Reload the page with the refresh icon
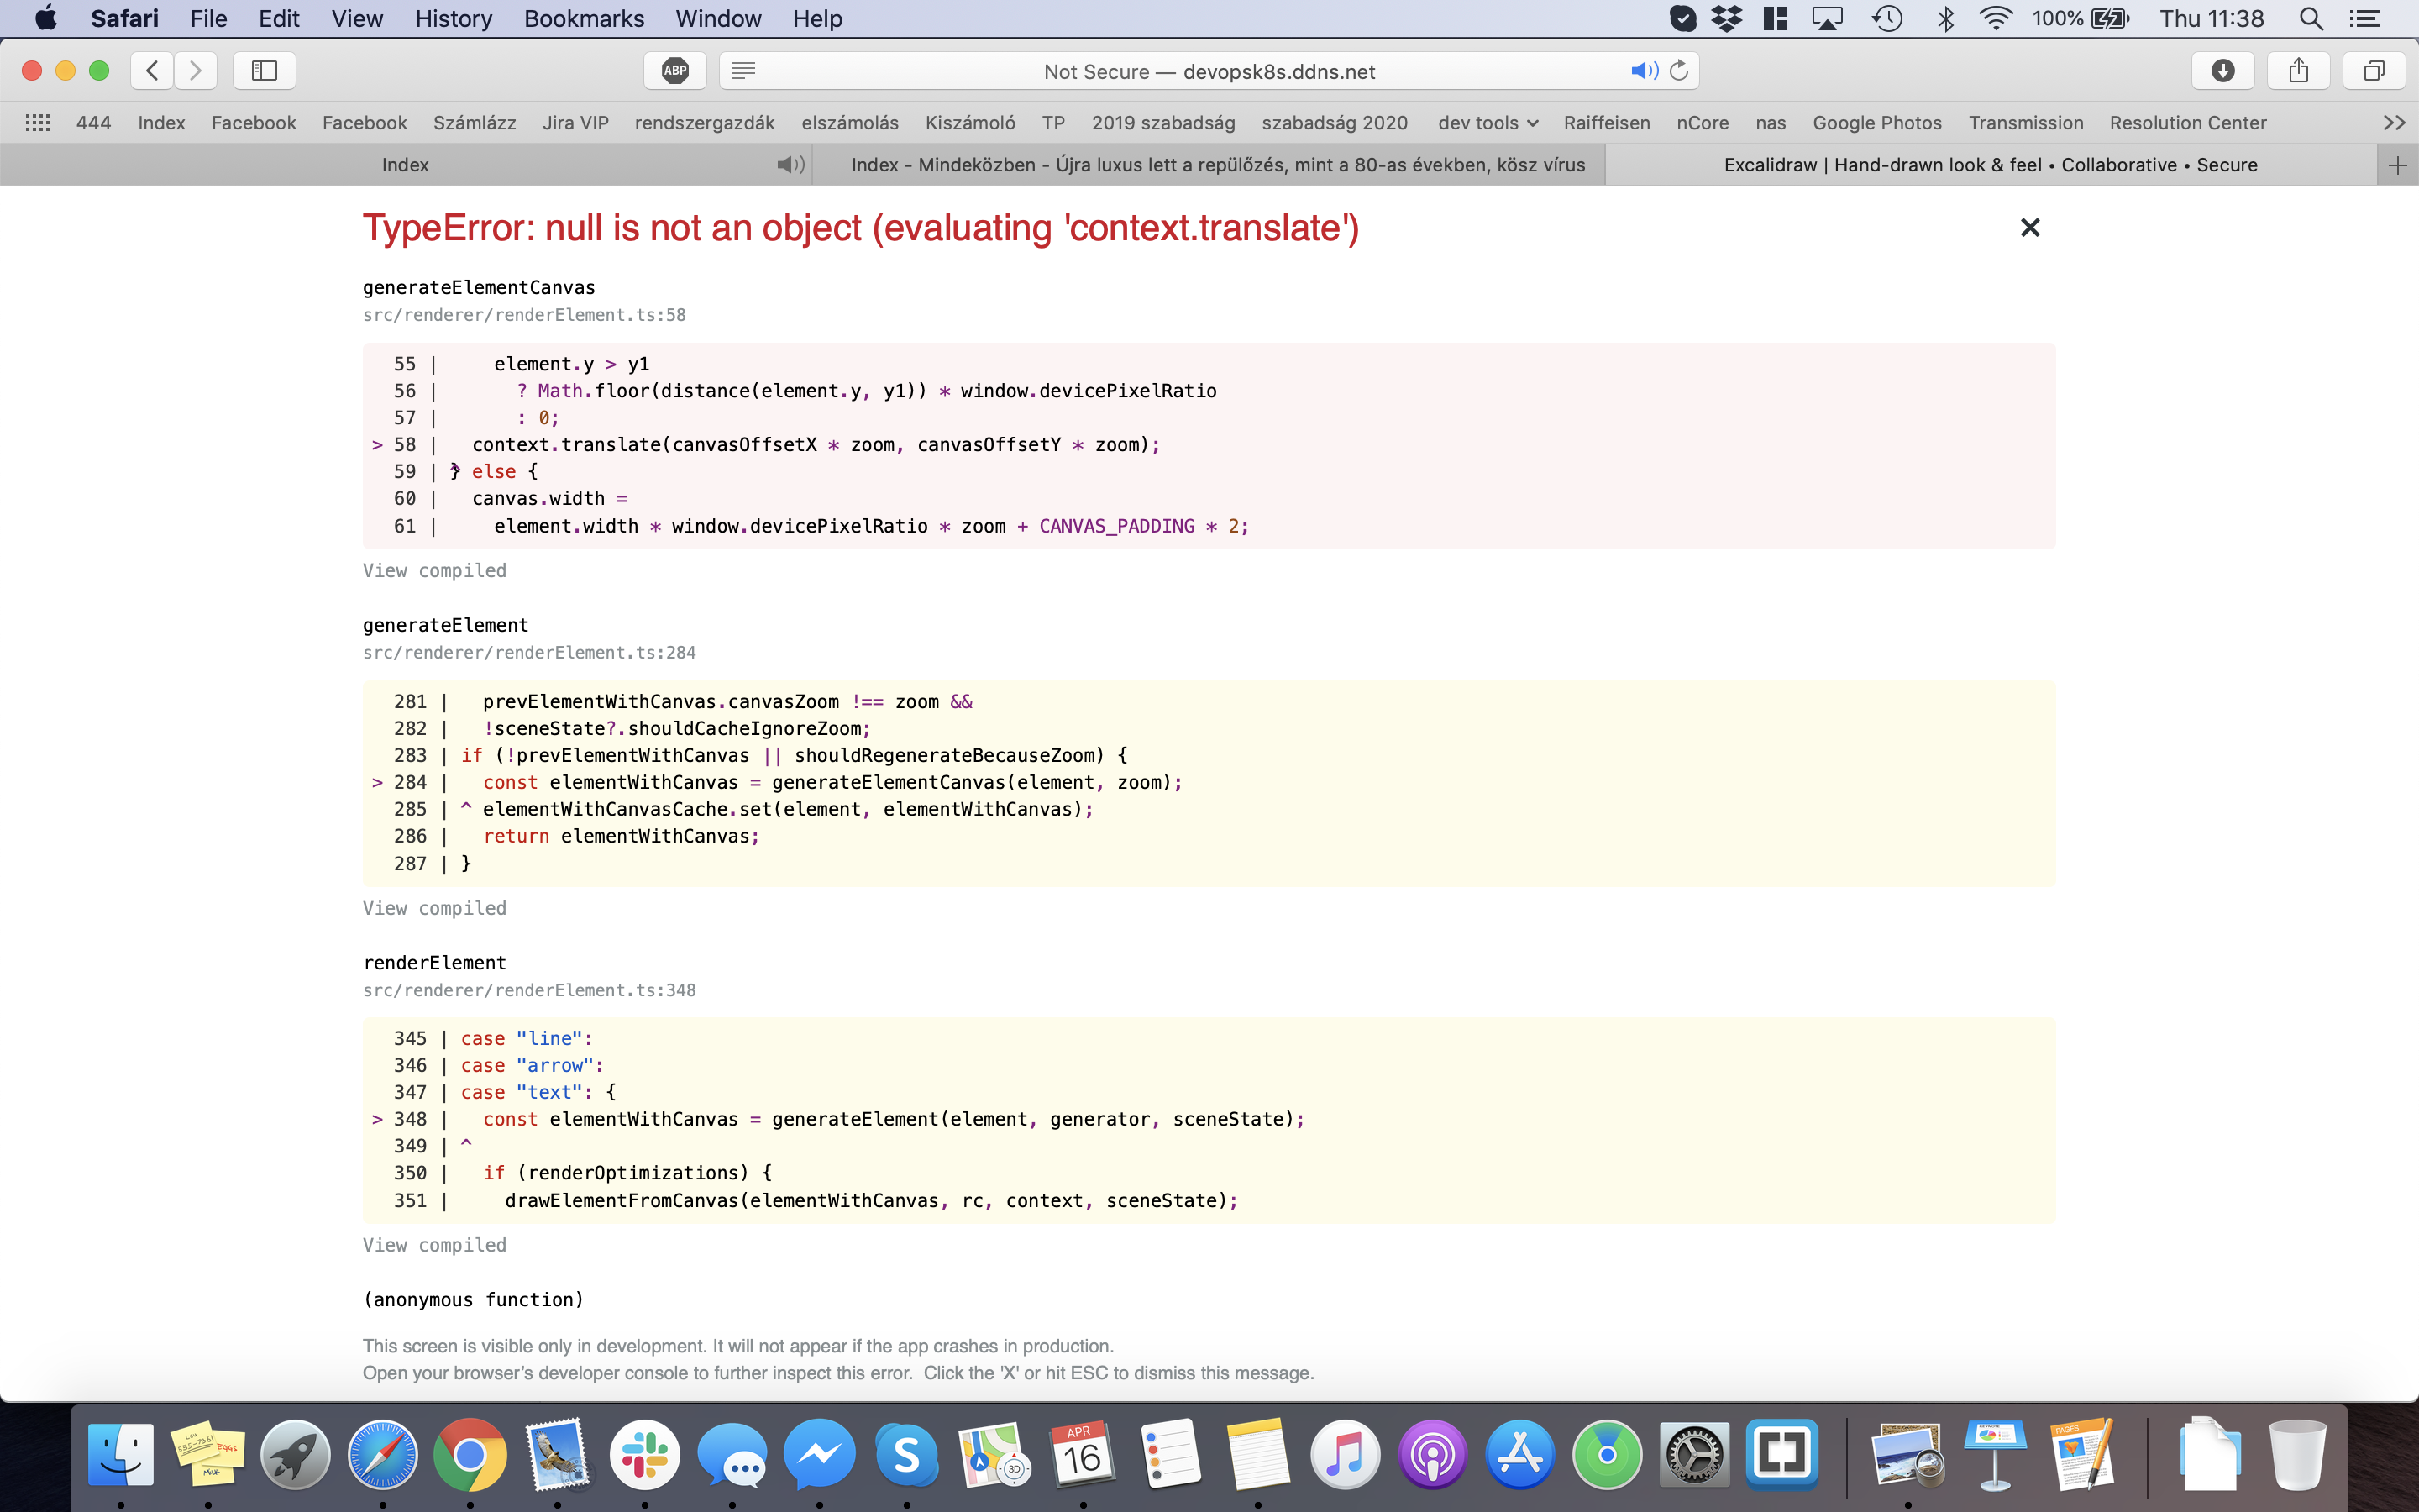The height and width of the screenshot is (1512, 2419). click(x=1679, y=71)
